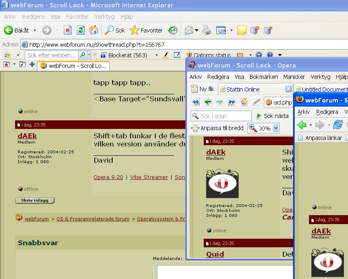Click the Skriv inlägg button
The image size is (348, 279).
point(35,201)
